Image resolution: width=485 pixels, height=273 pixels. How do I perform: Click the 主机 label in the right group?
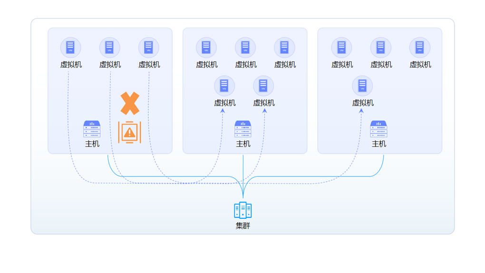[x=378, y=144]
